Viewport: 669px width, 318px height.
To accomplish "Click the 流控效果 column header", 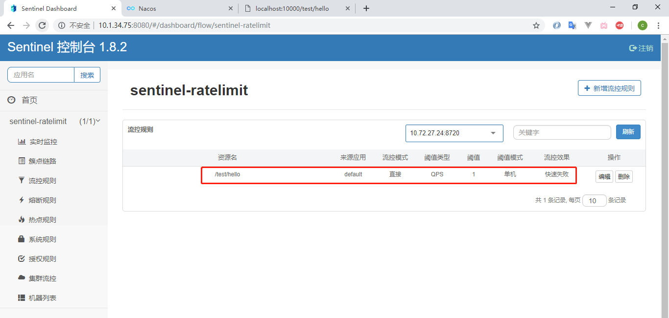I will coord(557,158).
